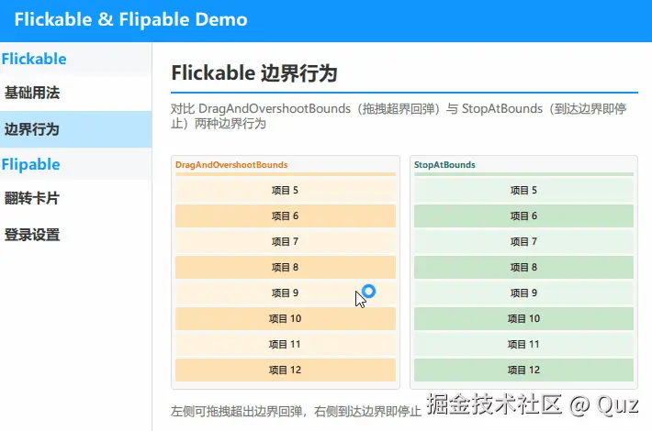The width and height of the screenshot is (652, 431).
Task: Click 项目 5 in the DragAndOvershootBounds list
Action: click(x=286, y=190)
